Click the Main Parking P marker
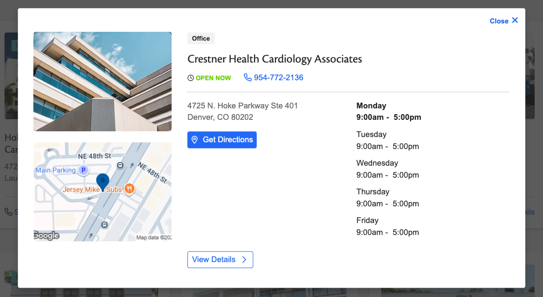 [83, 170]
